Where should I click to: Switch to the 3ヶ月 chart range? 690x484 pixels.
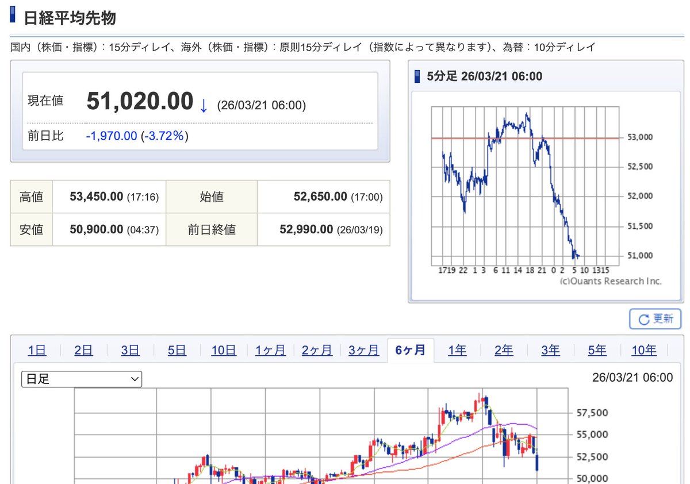[364, 350]
